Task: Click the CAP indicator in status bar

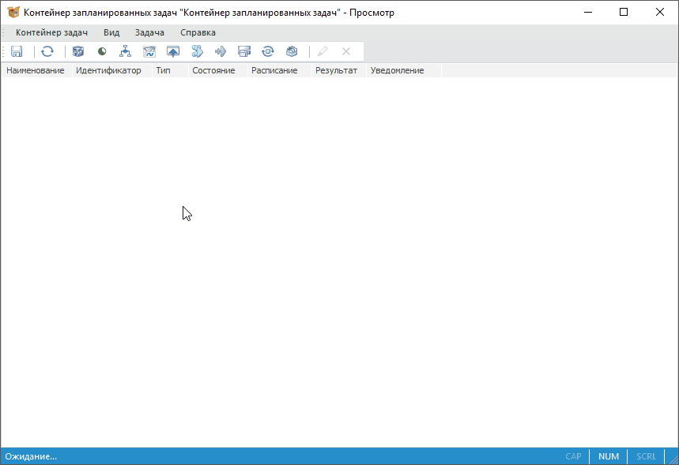Action: (x=573, y=456)
